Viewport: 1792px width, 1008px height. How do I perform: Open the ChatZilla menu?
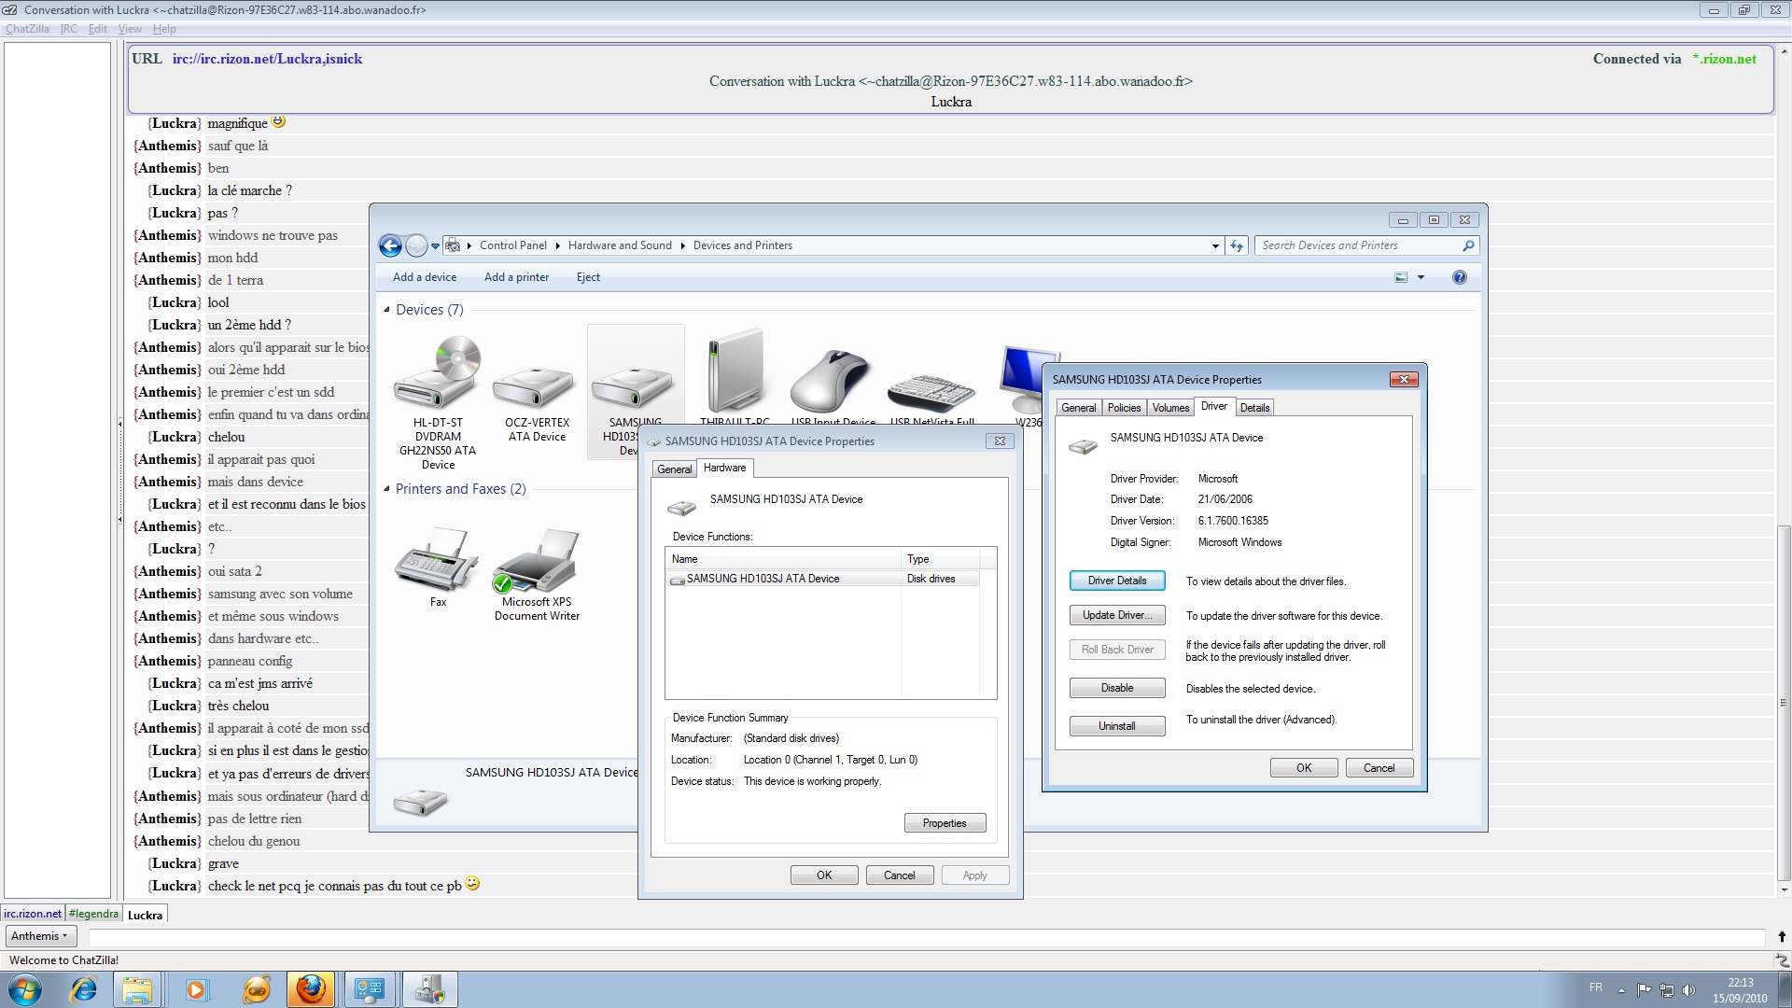click(x=27, y=29)
